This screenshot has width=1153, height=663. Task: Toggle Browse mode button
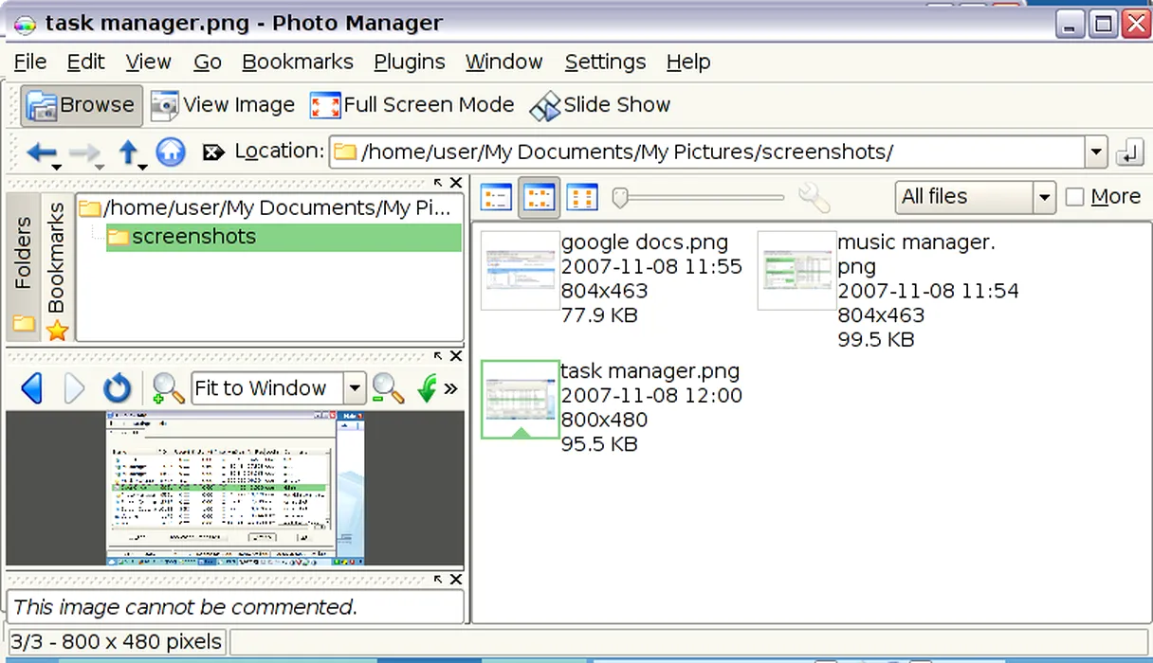82,105
